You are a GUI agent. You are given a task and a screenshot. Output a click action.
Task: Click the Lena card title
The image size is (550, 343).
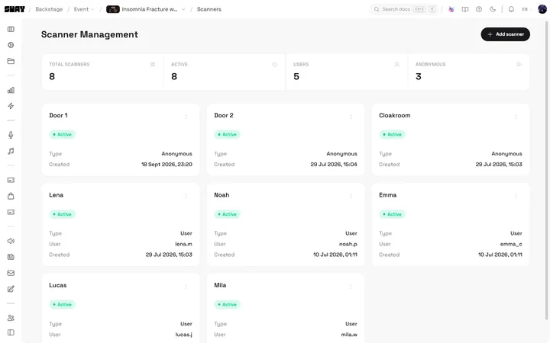56,195
